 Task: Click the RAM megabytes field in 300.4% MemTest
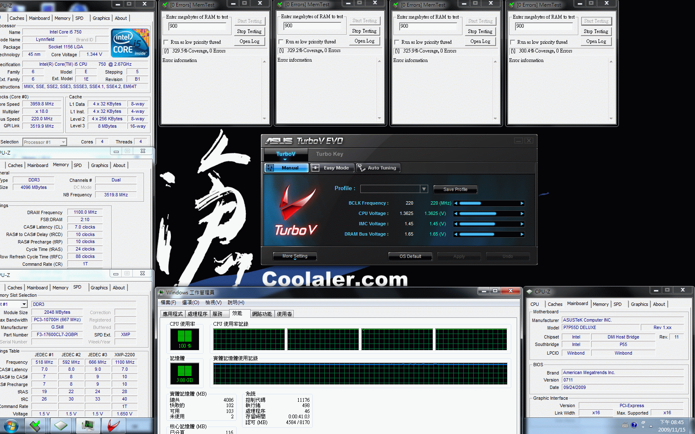pos(544,26)
